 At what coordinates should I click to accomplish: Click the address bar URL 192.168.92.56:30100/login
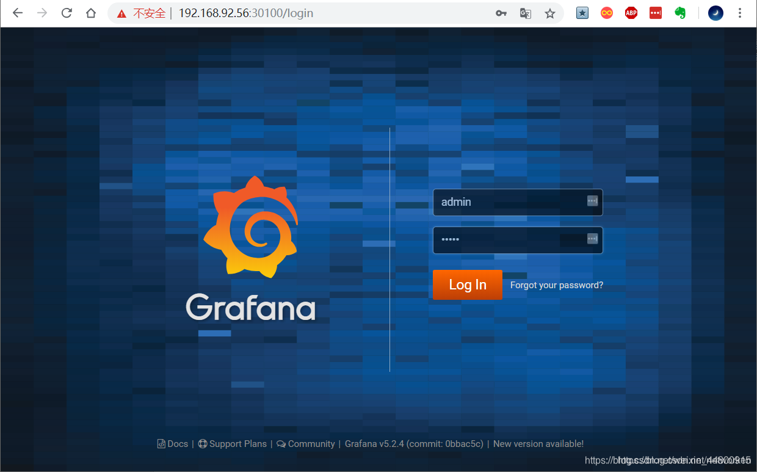pos(246,13)
